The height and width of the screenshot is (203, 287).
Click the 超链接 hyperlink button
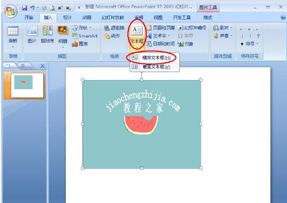pos(114,28)
